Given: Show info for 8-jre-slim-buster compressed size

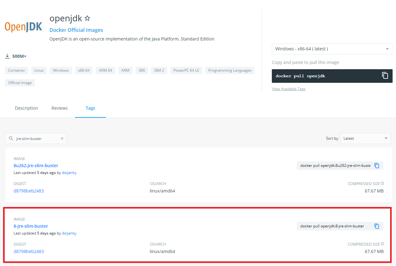Looking at the screenshot, I should (382, 244).
